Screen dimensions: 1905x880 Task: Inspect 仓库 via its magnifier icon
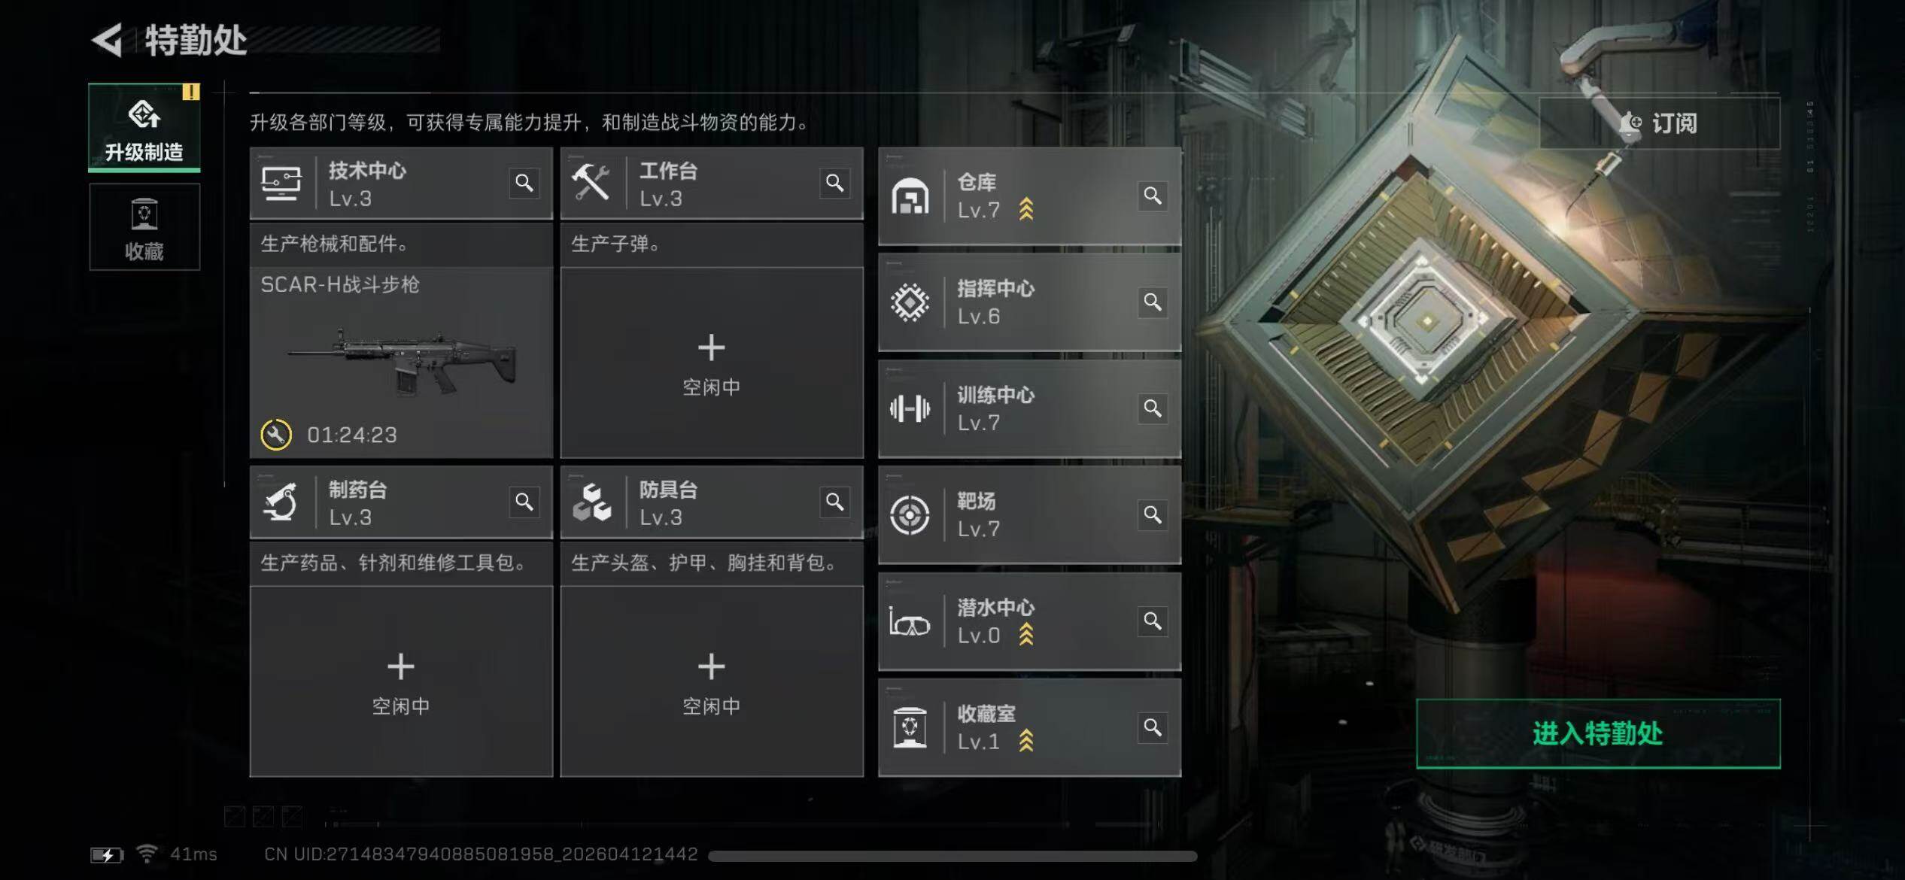click(1153, 196)
